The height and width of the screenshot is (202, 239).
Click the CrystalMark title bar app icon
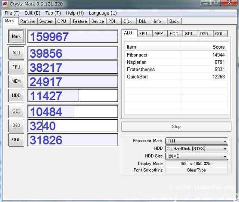[5, 3]
